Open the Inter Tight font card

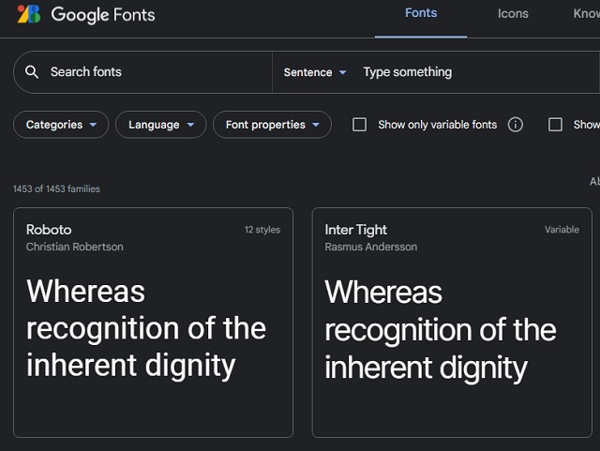(452, 323)
